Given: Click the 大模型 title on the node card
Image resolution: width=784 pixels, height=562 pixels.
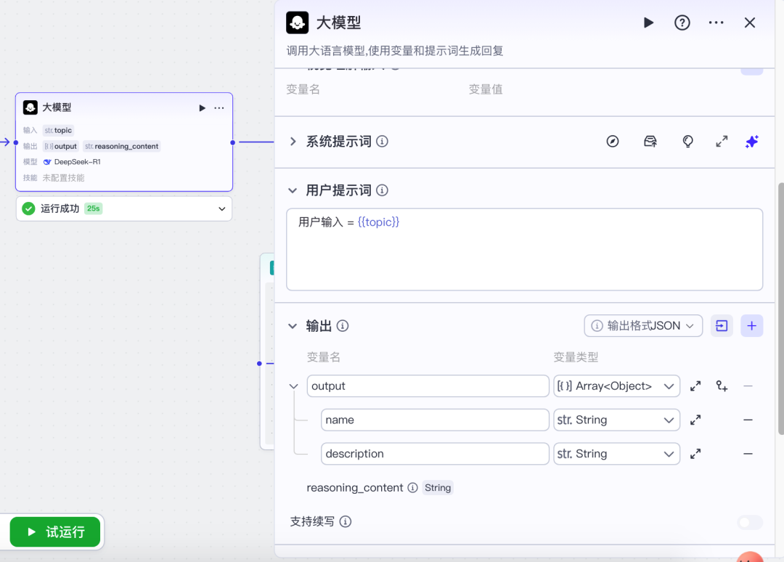Looking at the screenshot, I should pyautogui.click(x=57, y=107).
